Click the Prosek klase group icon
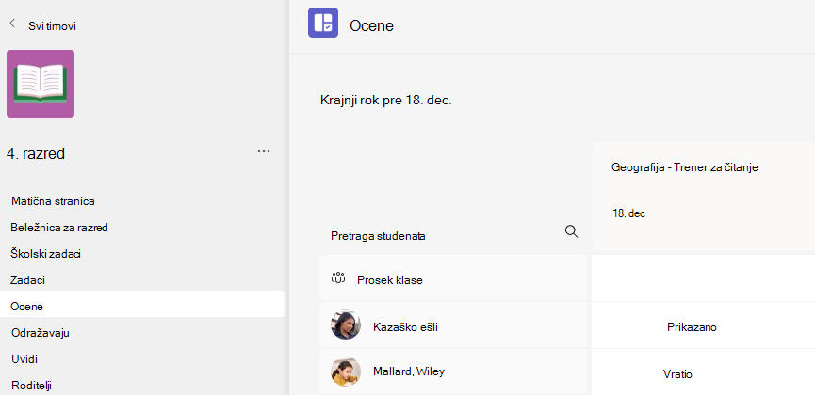The height and width of the screenshot is (395, 815). click(x=338, y=278)
